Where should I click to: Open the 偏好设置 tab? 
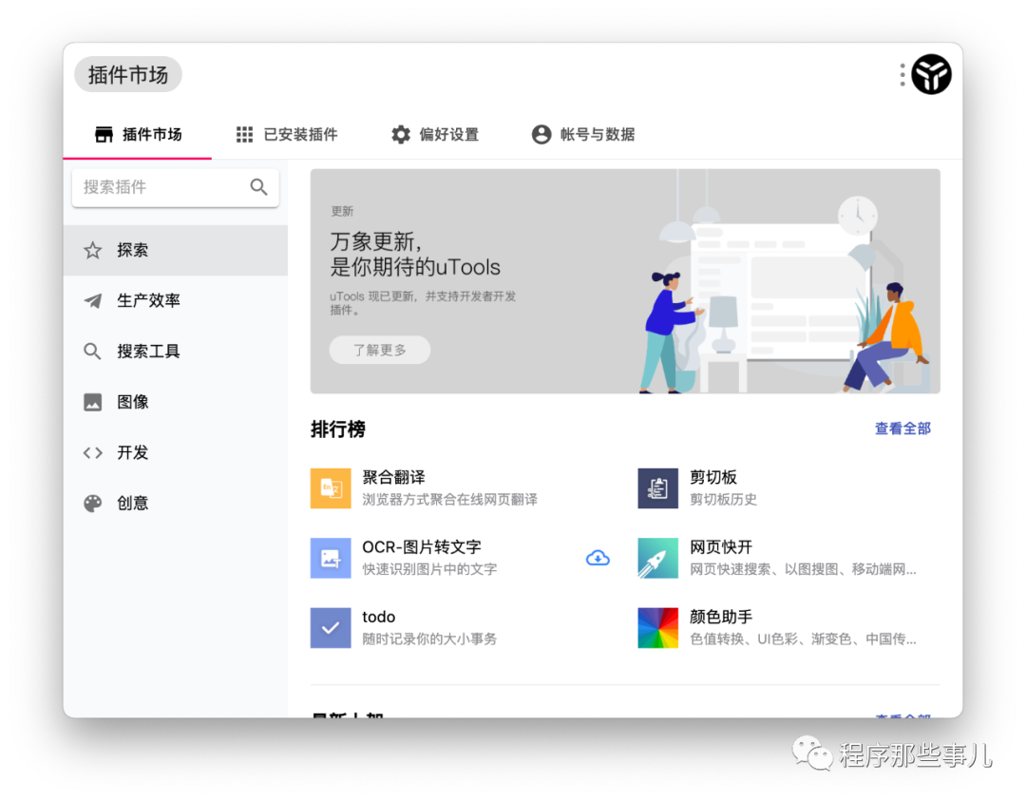click(x=434, y=136)
